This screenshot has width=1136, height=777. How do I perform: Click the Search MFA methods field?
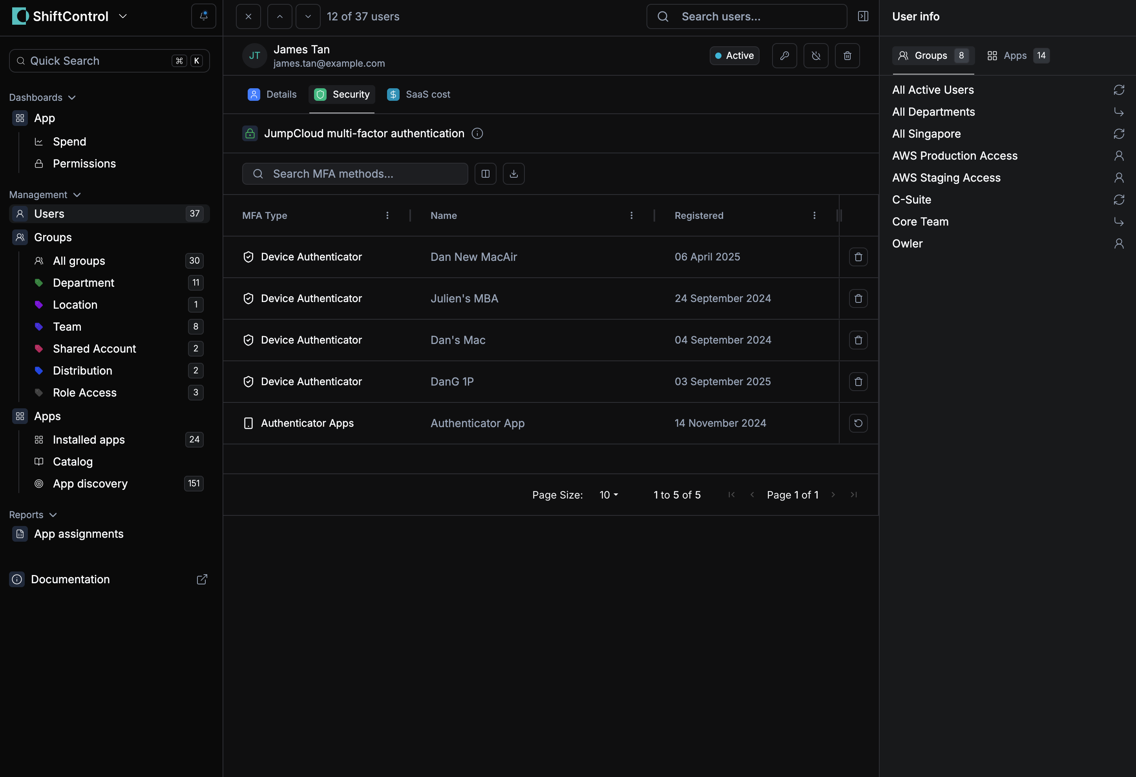point(355,174)
